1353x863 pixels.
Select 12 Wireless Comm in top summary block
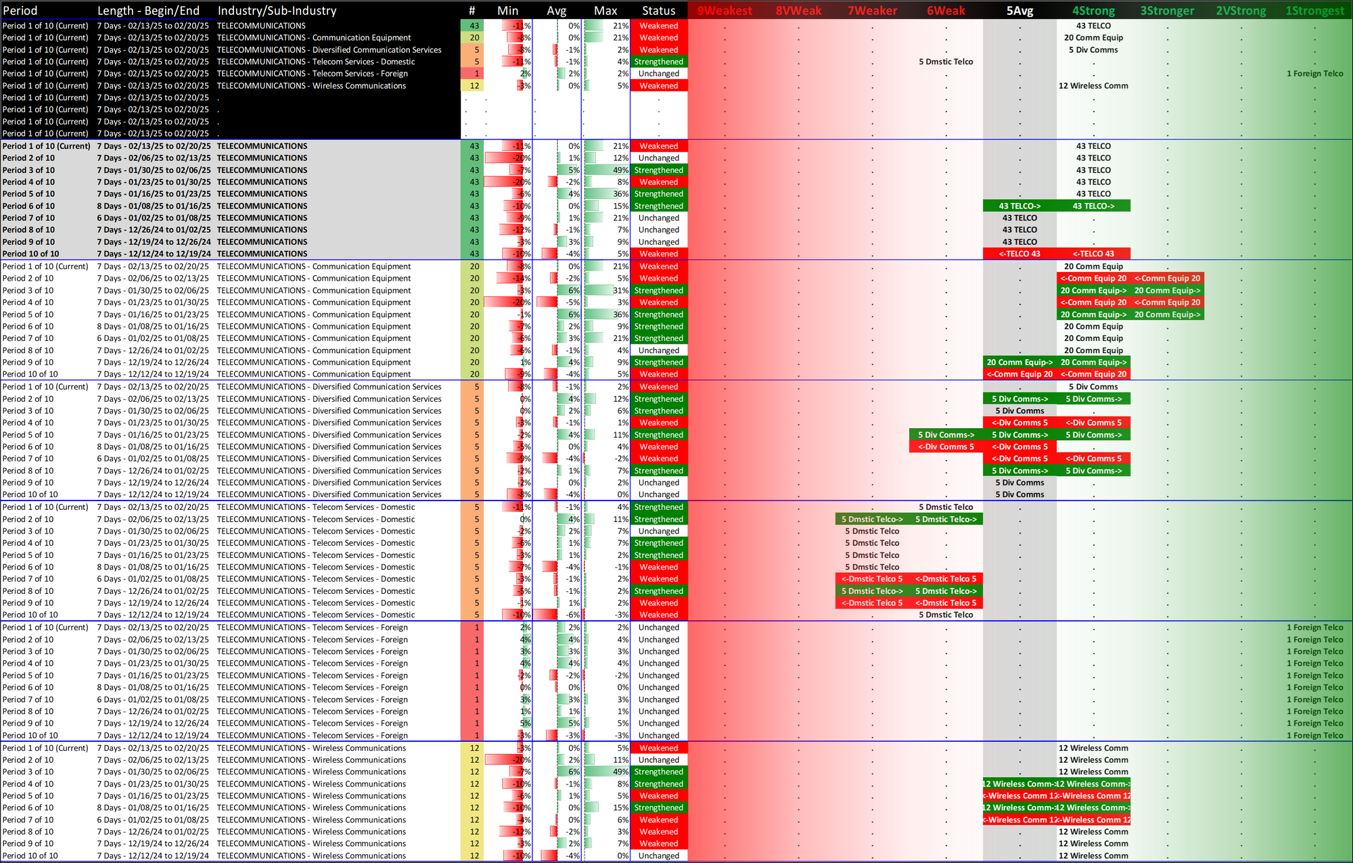1093,86
